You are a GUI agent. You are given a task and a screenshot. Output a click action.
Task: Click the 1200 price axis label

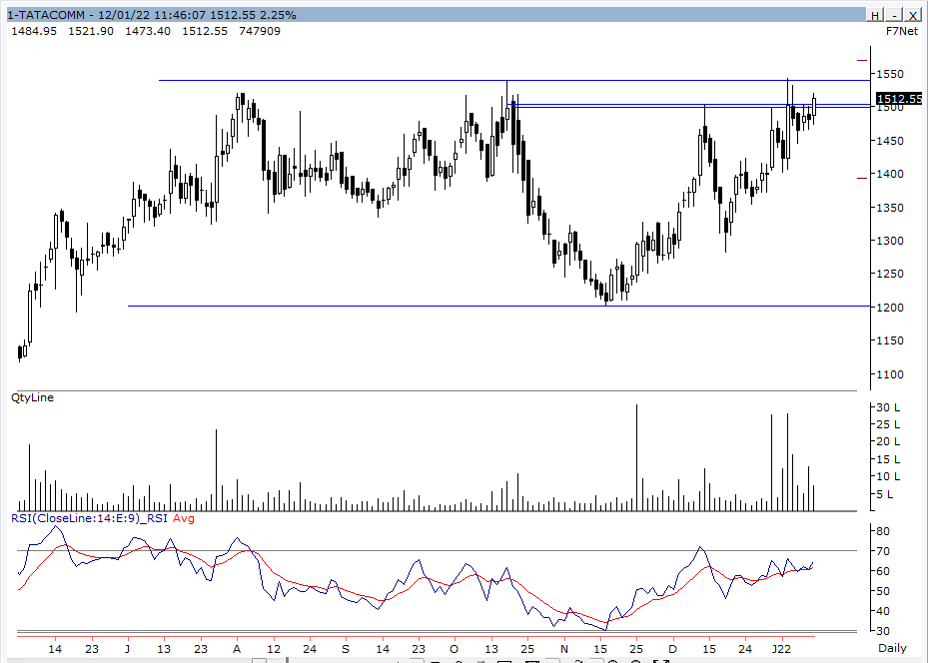pyautogui.click(x=890, y=308)
